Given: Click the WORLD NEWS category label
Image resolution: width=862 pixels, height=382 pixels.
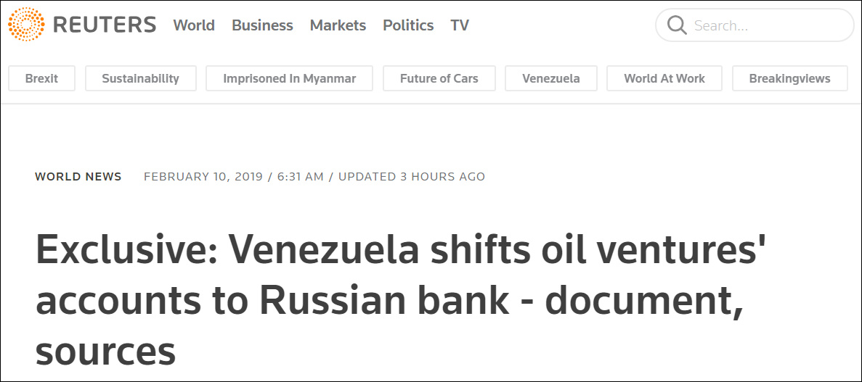Looking at the screenshot, I should tap(78, 177).
